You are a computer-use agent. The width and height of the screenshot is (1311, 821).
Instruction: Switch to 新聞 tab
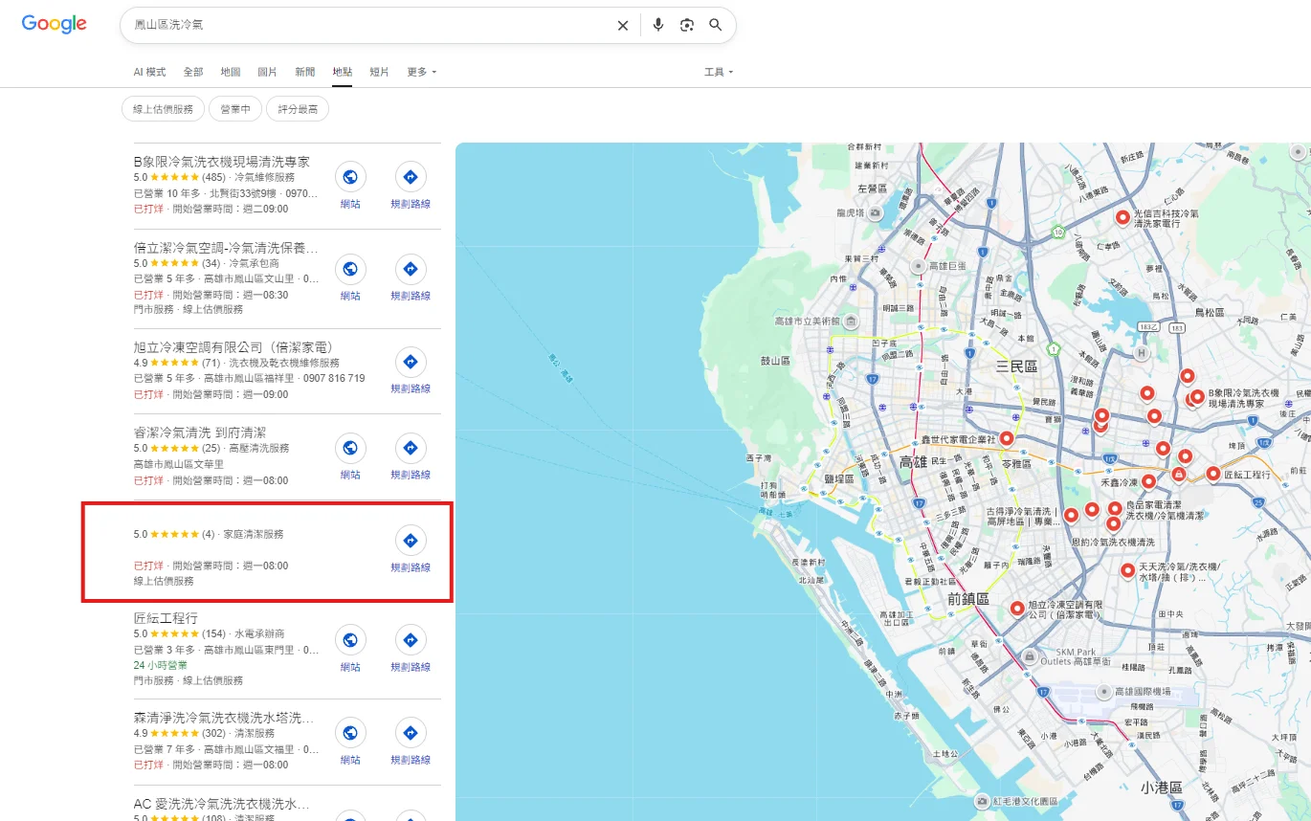coord(305,72)
